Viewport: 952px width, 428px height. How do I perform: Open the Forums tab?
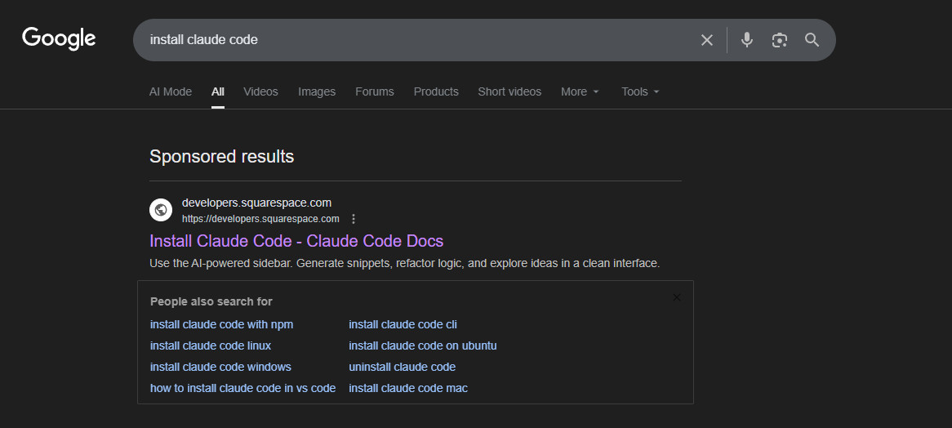click(x=375, y=91)
